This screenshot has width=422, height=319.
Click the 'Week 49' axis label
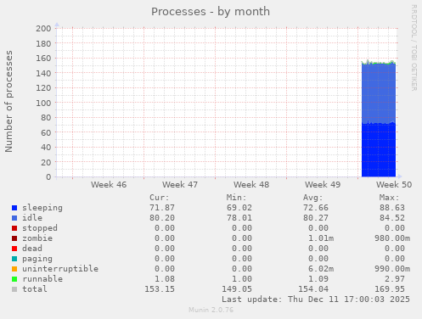pos(323,185)
